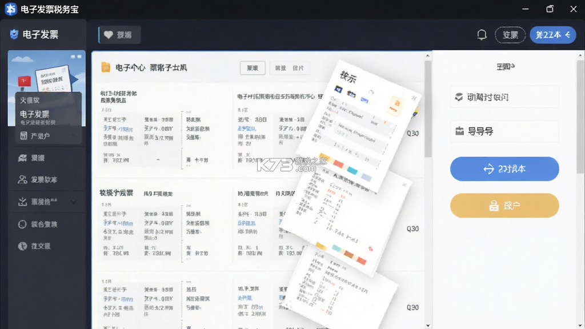Click the orange document icon in the main header

click(106, 67)
